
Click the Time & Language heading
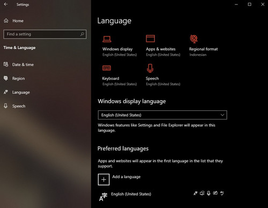pyautogui.click(x=19, y=48)
